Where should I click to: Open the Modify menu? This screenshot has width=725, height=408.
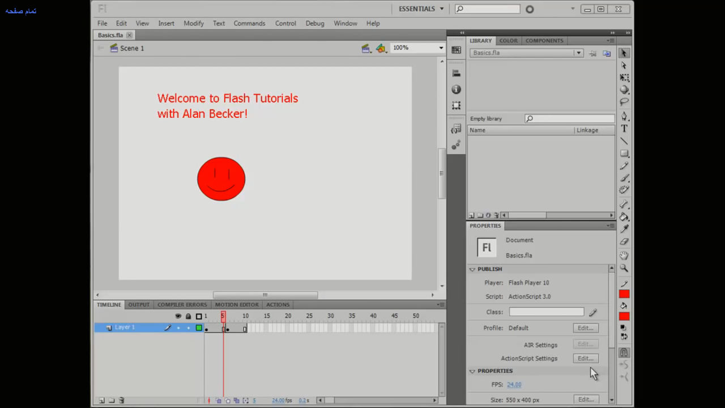(194, 23)
